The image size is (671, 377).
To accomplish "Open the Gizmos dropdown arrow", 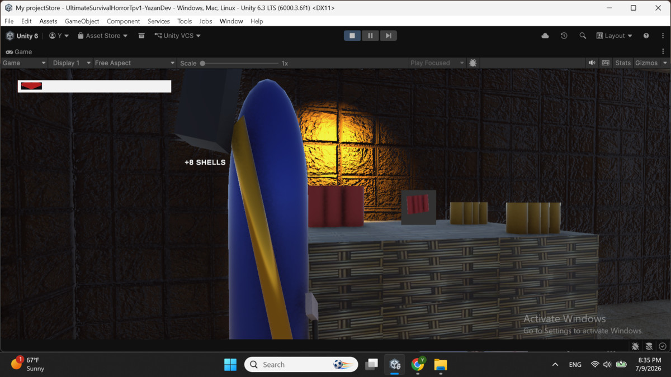I will coord(665,63).
